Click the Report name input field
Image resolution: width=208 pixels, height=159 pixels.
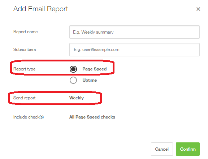click(134, 32)
